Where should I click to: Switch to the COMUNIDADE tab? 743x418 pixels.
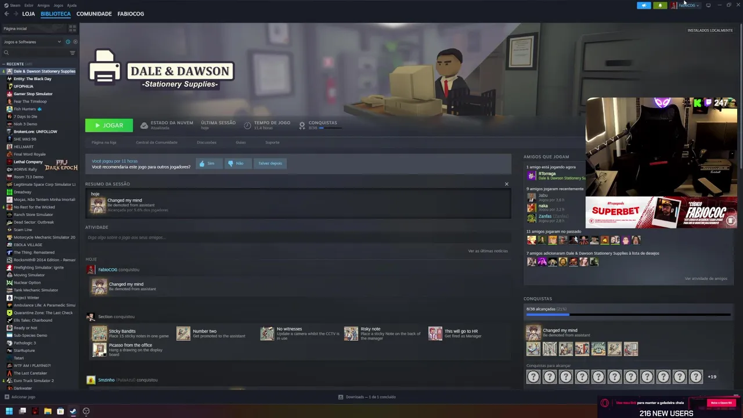94,13
